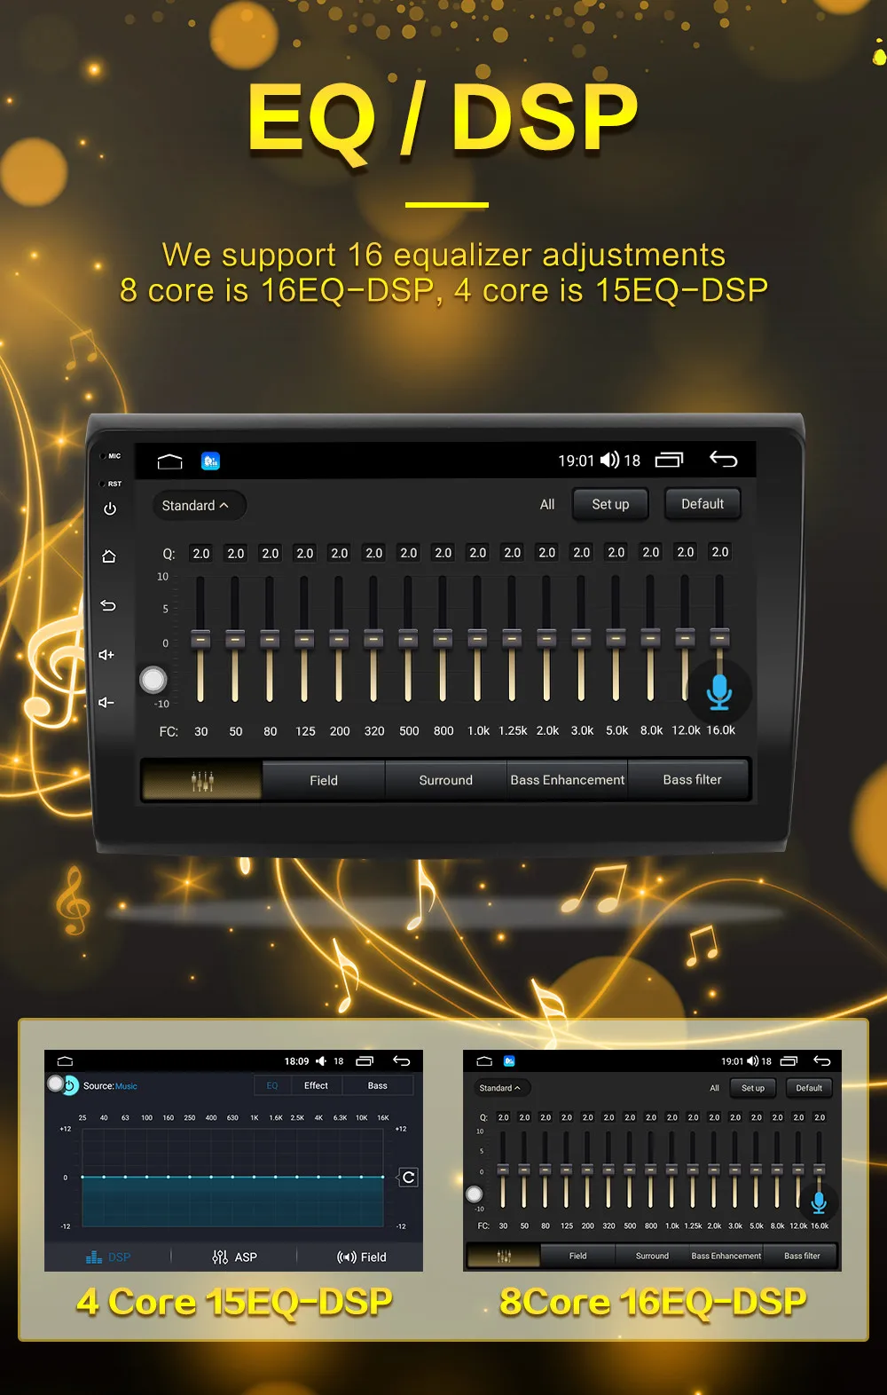Set the Q value above the 2.0k band
Viewport: 887px width, 1395px height.
point(547,552)
